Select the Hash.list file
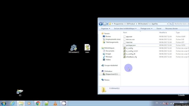This screenshot has width=189, height=106. pos(129,42)
